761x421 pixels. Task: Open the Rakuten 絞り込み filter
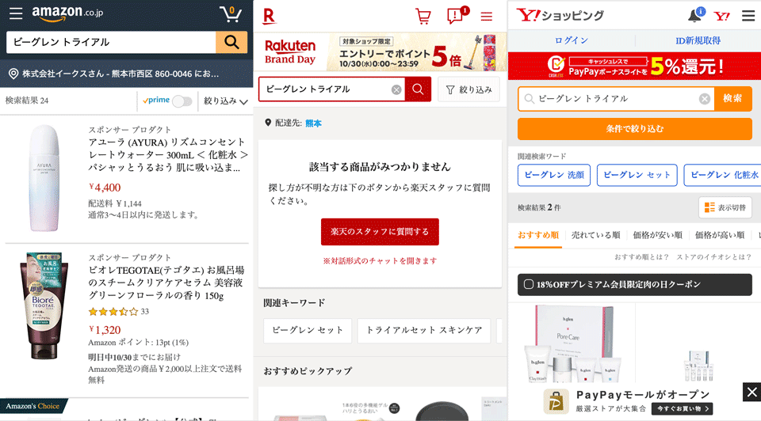coord(468,89)
